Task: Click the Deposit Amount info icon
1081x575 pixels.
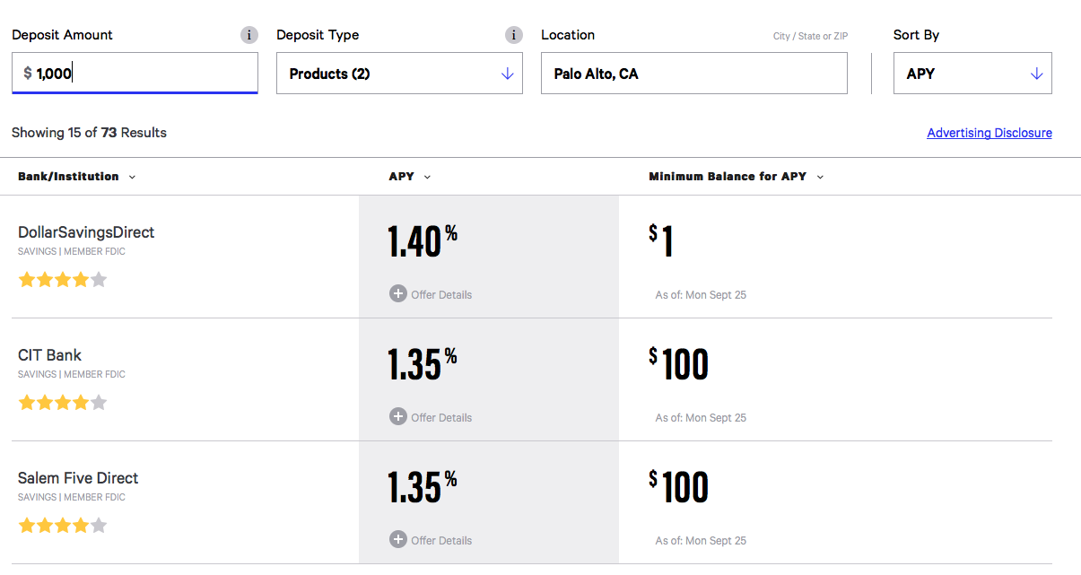Action: [x=249, y=35]
